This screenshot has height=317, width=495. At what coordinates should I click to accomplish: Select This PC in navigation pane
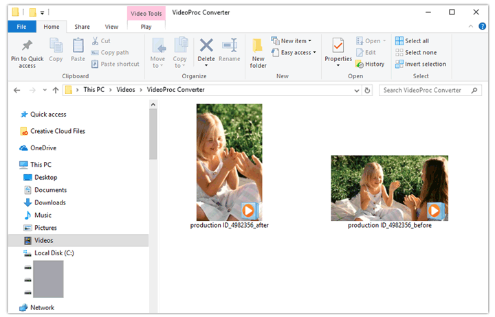pyautogui.click(x=35, y=165)
